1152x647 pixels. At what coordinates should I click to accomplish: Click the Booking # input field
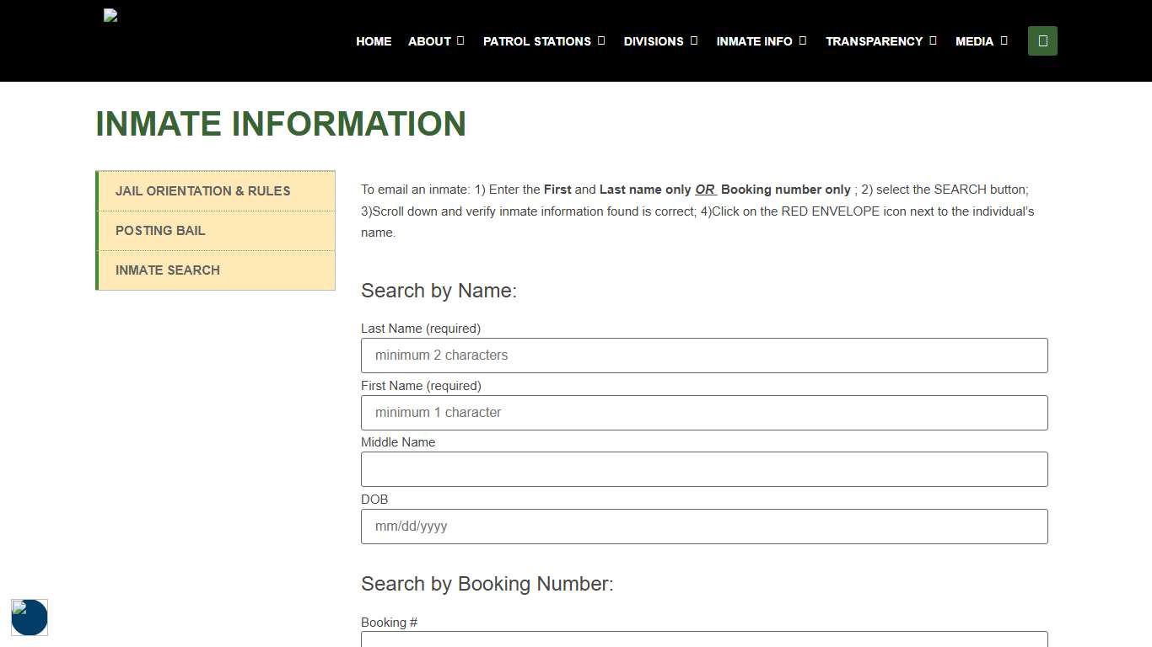point(704,640)
